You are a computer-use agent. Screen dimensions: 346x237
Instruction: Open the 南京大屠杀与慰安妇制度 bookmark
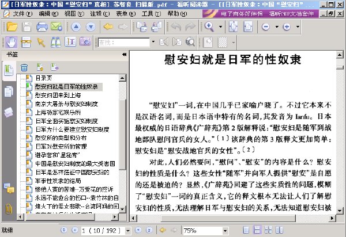coord(66,104)
